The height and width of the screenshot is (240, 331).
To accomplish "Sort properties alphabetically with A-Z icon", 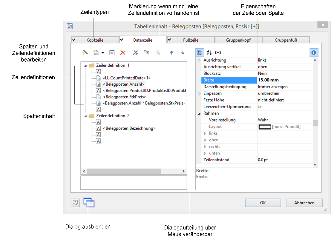I will 209,53.
